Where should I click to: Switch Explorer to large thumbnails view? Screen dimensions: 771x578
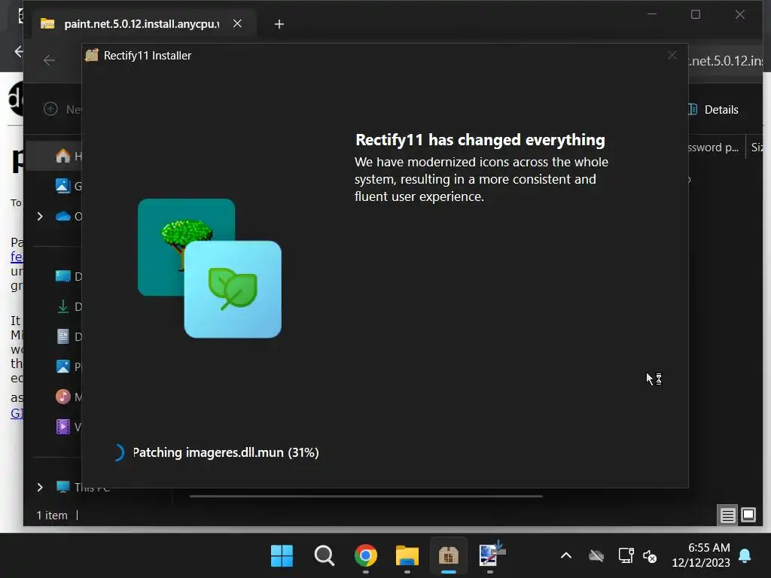pyautogui.click(x=748, y=515)
